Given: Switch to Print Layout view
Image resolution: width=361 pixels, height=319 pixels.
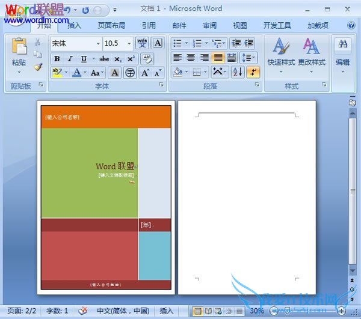Looking at the screenshot, I should pos(197,311).
